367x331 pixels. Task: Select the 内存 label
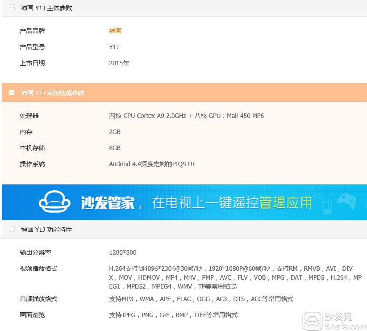(x=26, y=132)
